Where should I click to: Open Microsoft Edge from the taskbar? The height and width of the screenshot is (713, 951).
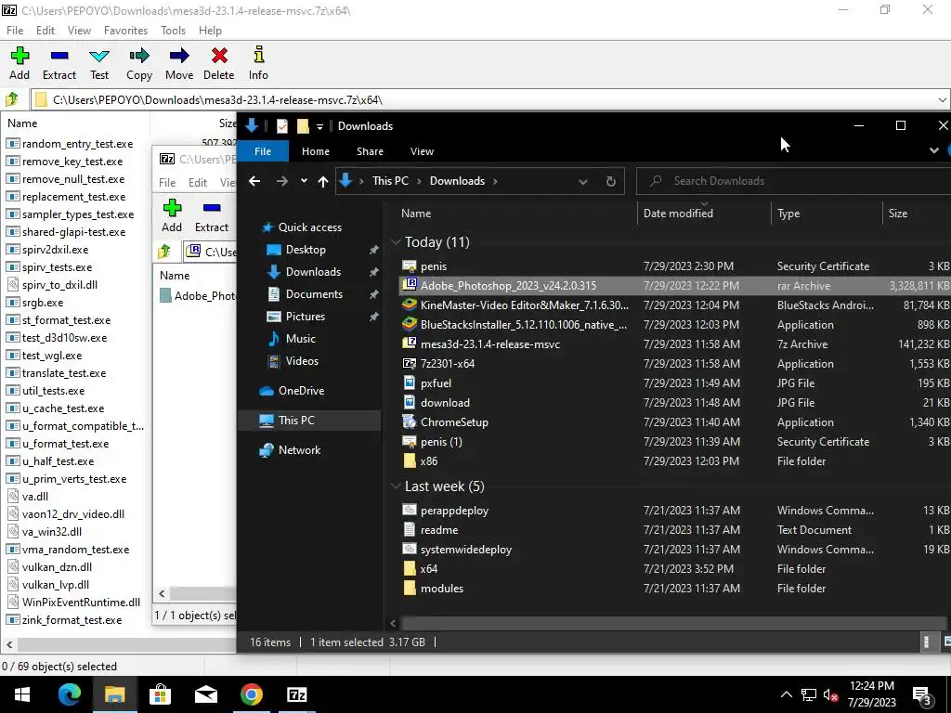click(69, 694)
